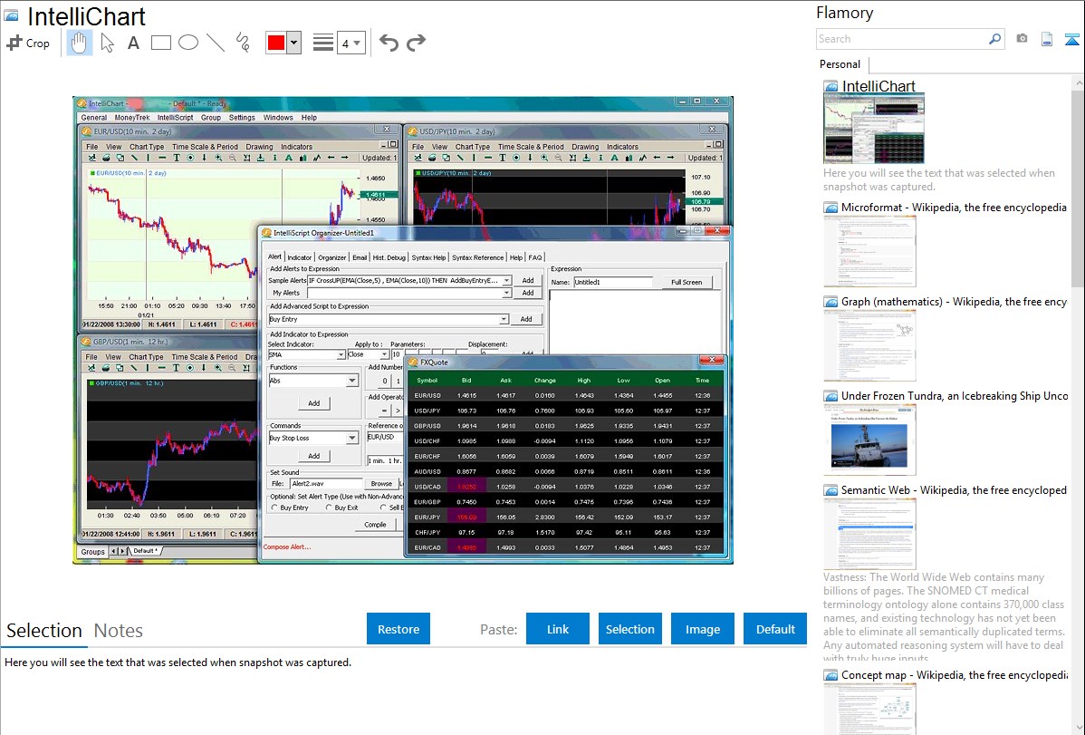Select the freehand scribble tool
Screen dimensions: 1085x735
pos(243,43)
